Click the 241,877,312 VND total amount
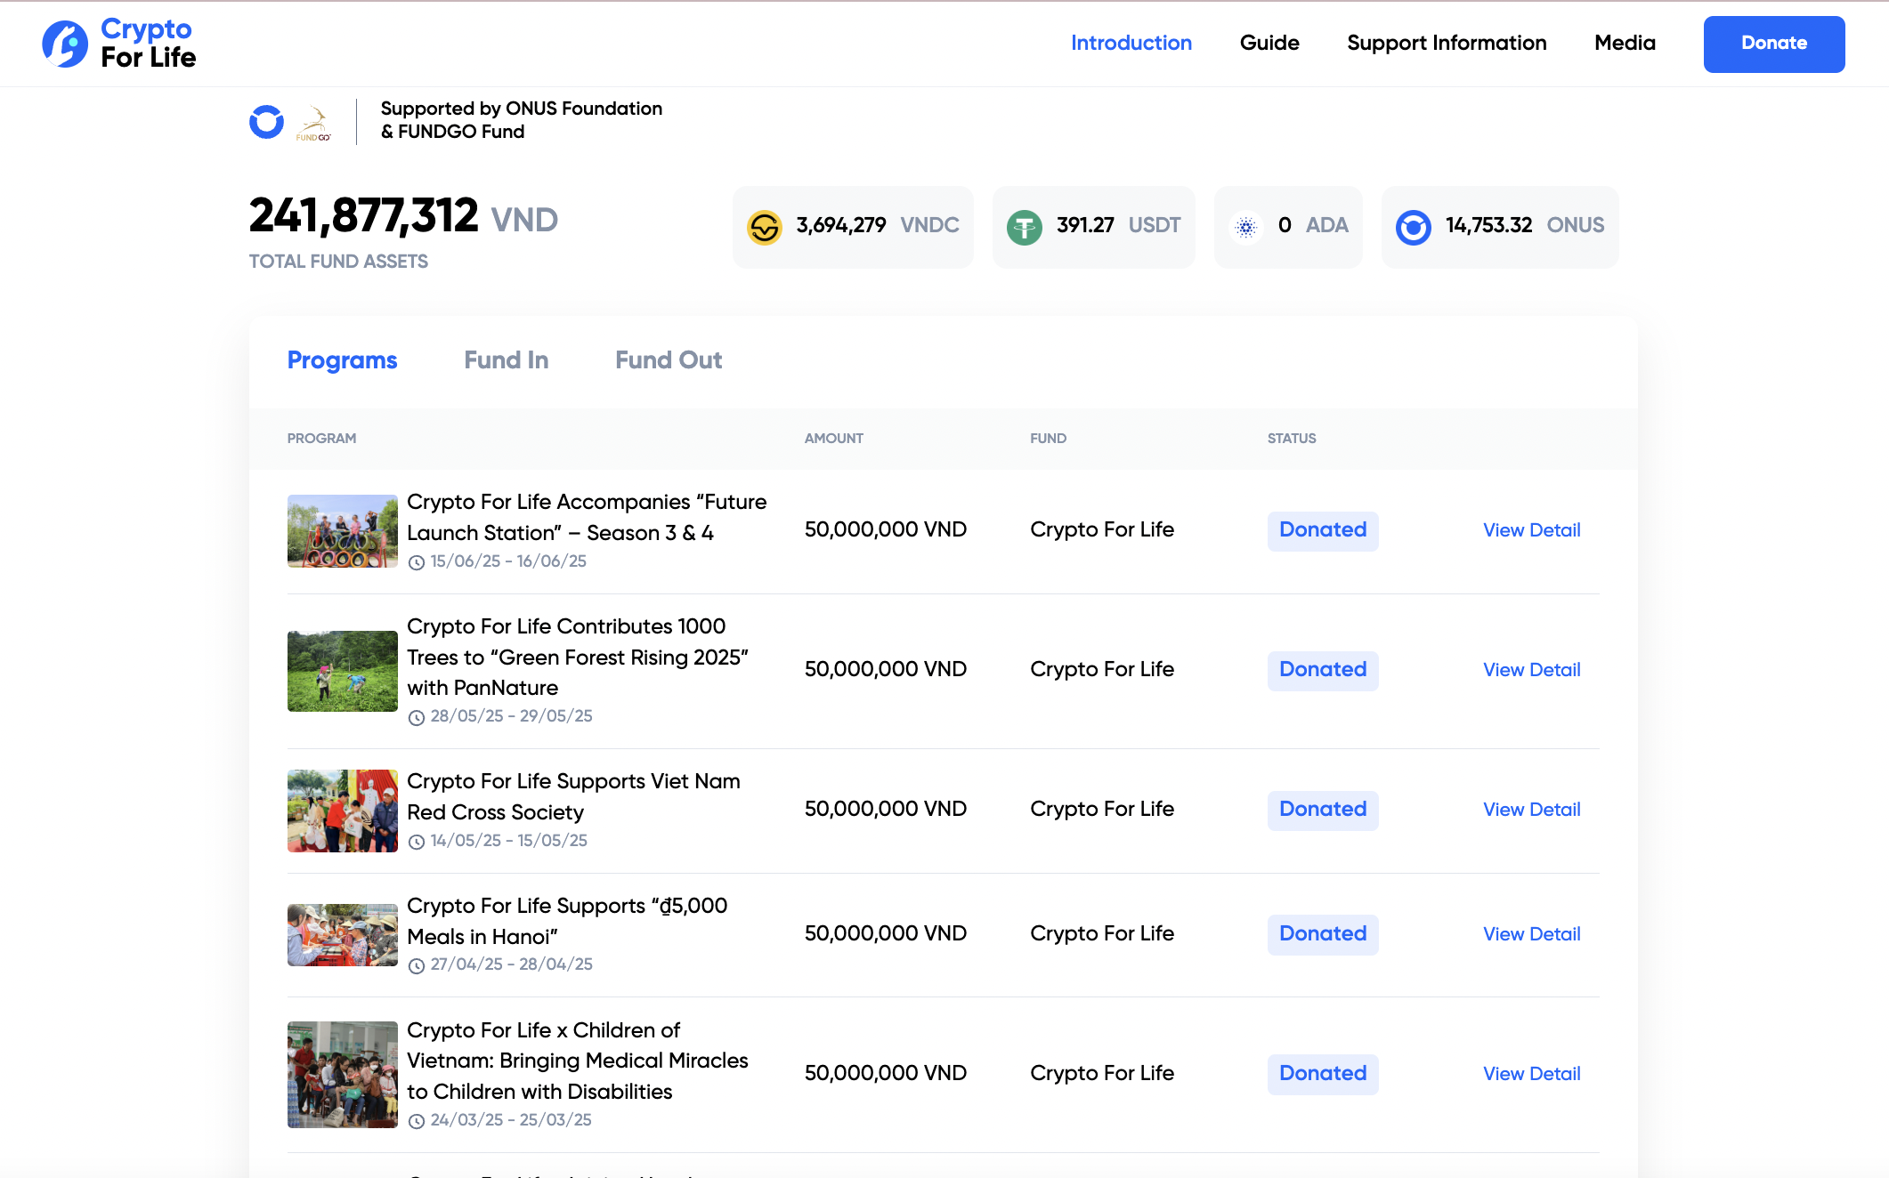 click(x=403, y=216)
